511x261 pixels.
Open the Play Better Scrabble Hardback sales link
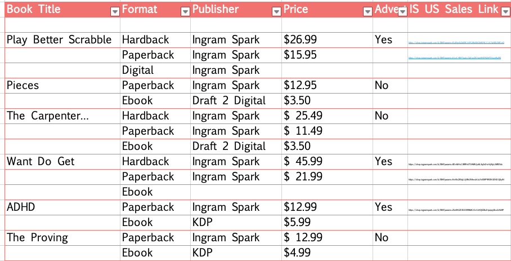456,42
